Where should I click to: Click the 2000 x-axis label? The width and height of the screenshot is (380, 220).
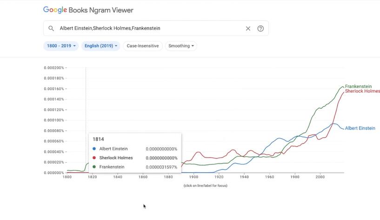320,177
